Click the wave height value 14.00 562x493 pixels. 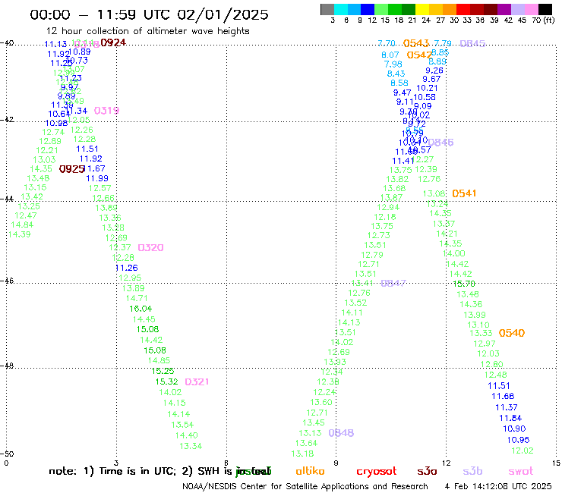tap(454, 253)
